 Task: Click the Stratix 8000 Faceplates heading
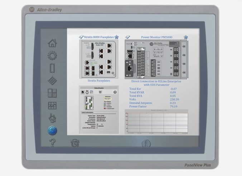click(99, 37)
